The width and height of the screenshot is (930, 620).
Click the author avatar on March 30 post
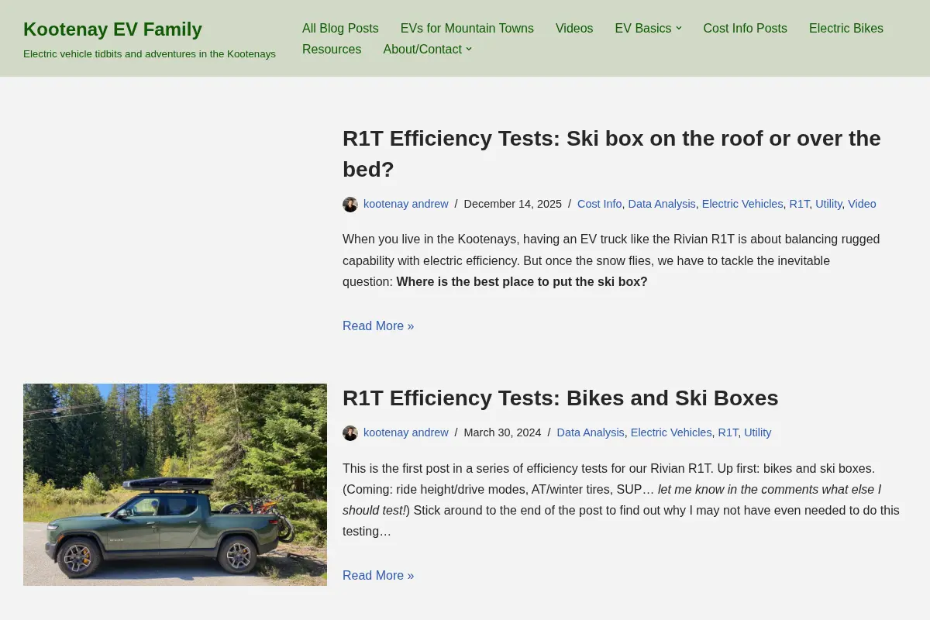350,433
